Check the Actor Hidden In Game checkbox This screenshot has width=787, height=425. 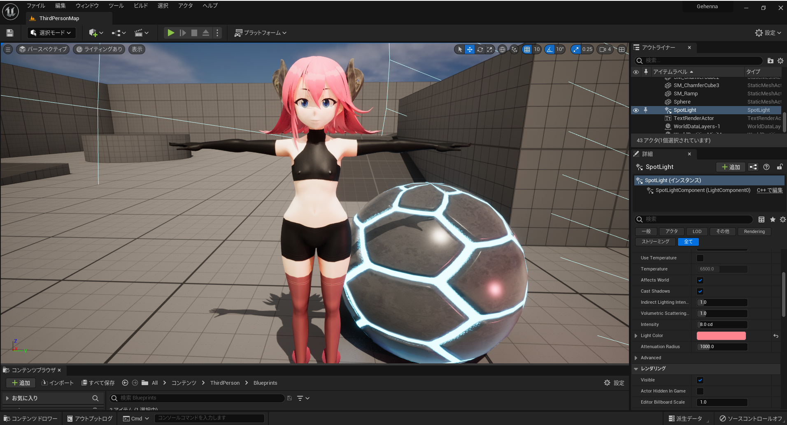click(x=700, y=391)
